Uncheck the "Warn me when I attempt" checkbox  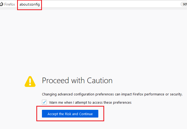click(44, 102)
